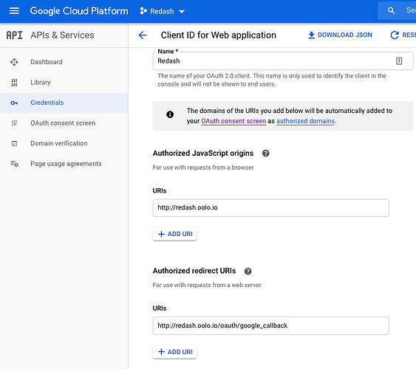This screenshot has width=416, height=369.
Task: Click the Page usage agreements icon
Action: (x=14, y=164)
